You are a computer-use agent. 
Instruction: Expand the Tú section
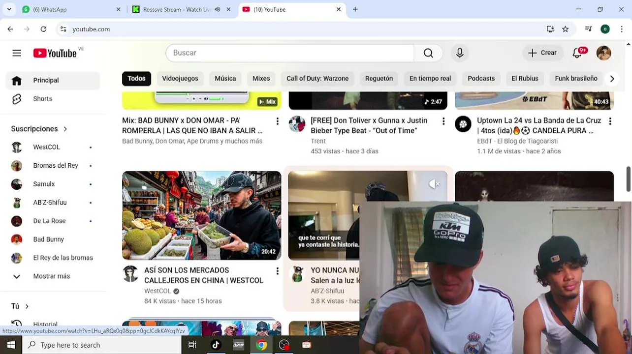click(20, 306)
